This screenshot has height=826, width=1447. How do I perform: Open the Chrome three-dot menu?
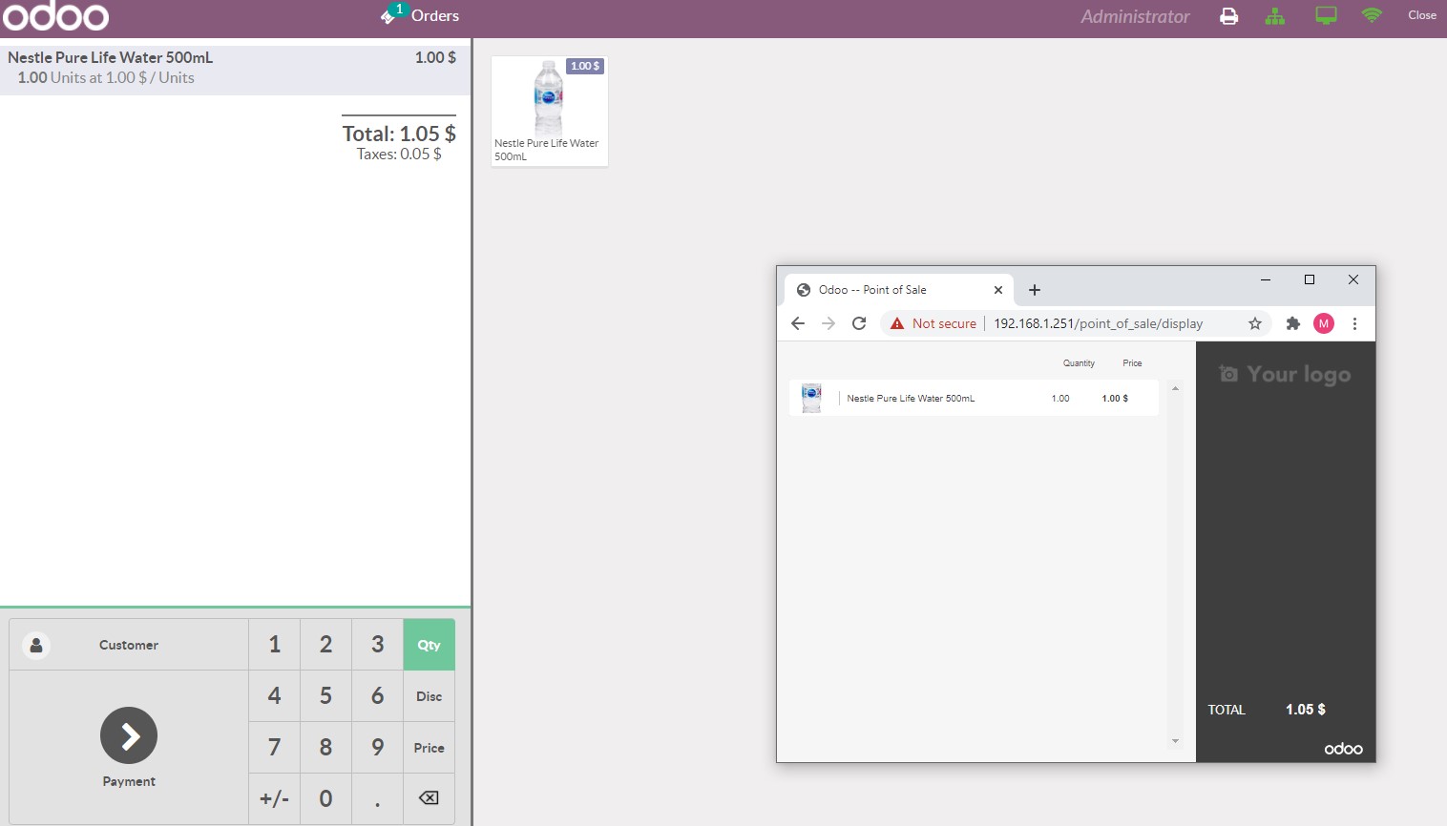1355,323
